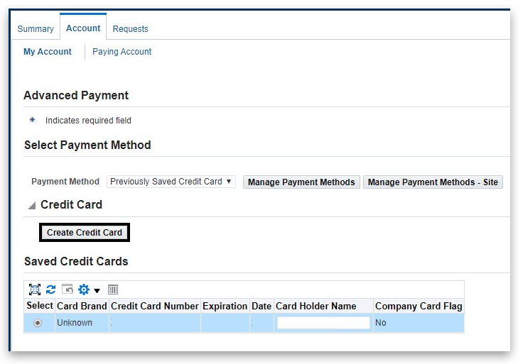This screenshot has height=364, width=523.
Task: Select the My Account subtab
Action: [48, 52]
